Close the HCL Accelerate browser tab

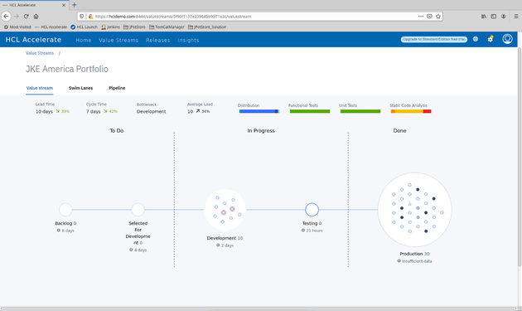click(64, 5)
